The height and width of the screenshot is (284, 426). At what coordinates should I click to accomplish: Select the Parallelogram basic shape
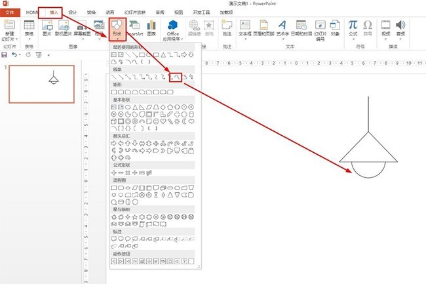pyautogui.click(x=149, y=107)
